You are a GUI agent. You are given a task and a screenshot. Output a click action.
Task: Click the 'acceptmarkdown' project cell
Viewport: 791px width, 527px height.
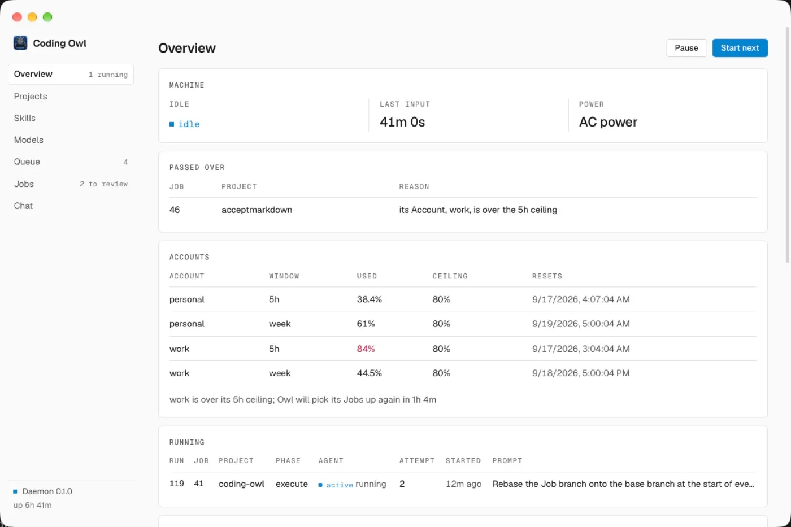click(x=257, y=210)
